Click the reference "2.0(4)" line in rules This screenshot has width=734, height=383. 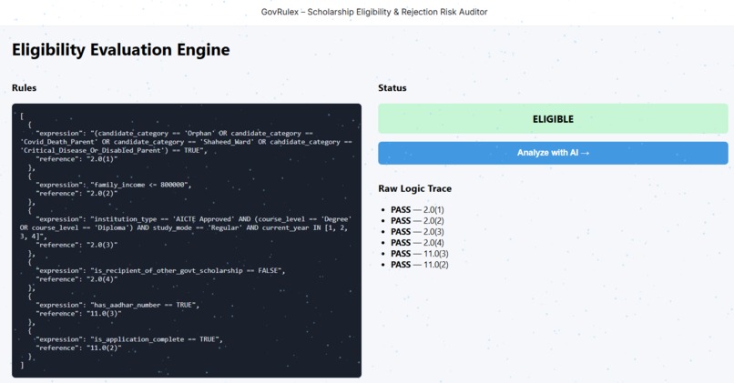click(x=76, y=279)
